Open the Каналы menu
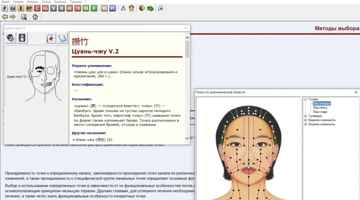The height and width of the screenshot is (200, 360). click(32, 2)
